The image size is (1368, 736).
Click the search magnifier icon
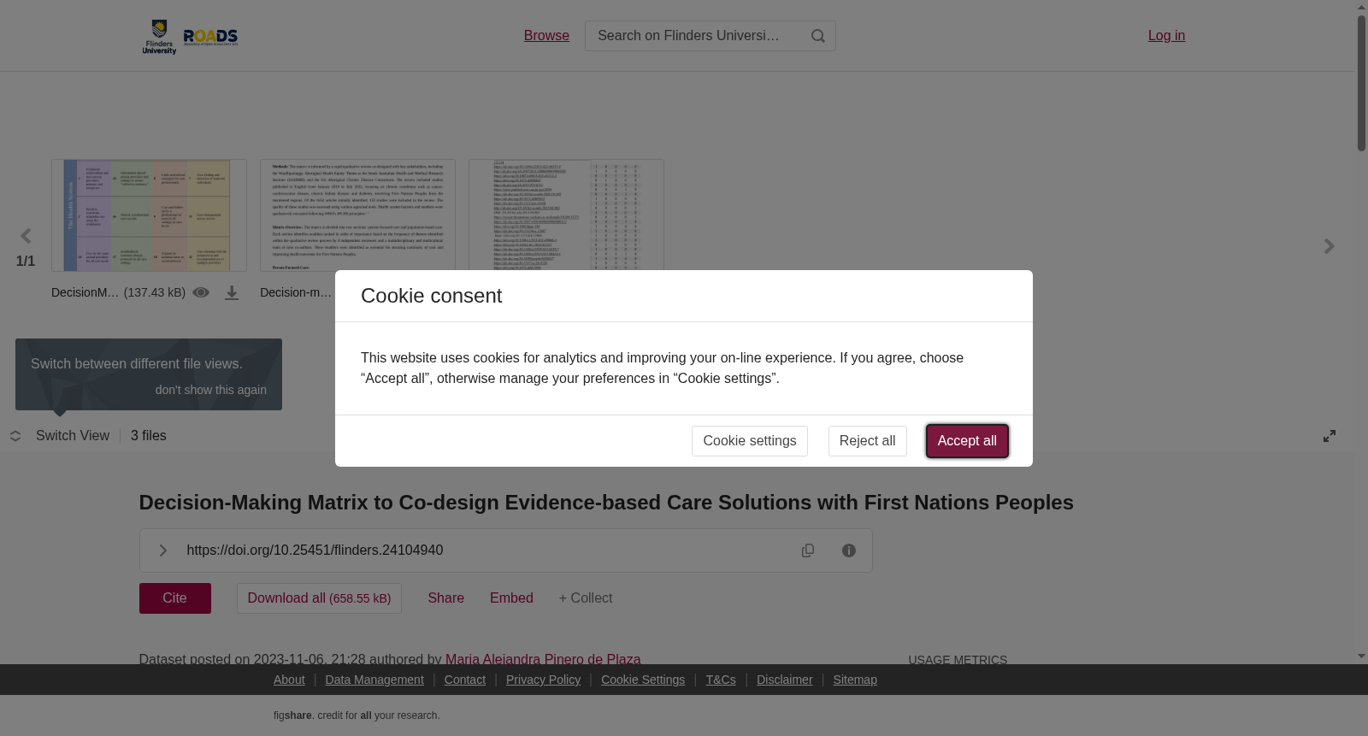tap(817, 36)
